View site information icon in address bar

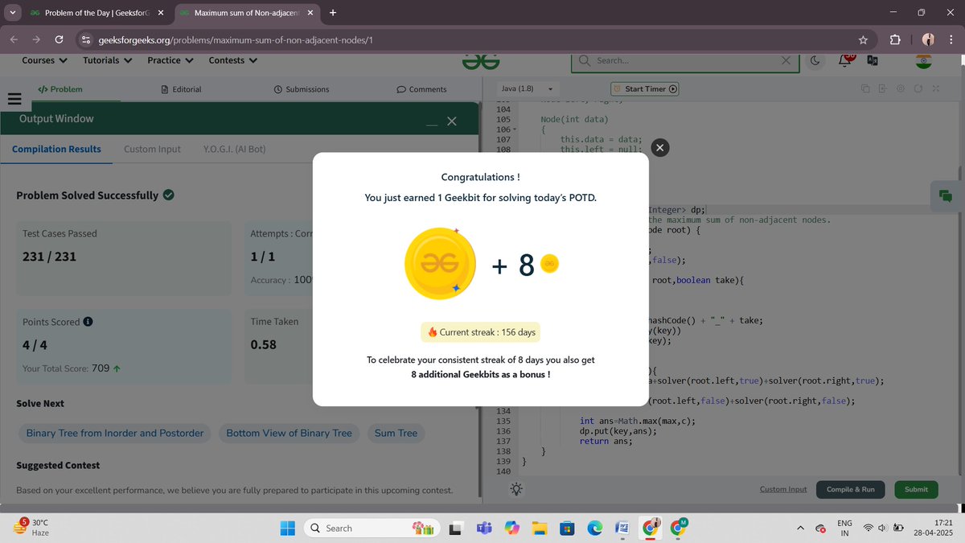pyautogui.click(x=84, y=39)
